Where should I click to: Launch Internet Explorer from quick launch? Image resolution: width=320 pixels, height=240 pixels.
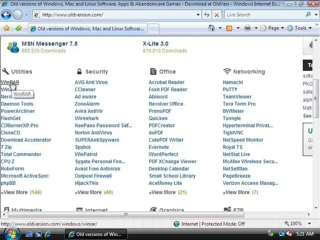pos(48,234)
